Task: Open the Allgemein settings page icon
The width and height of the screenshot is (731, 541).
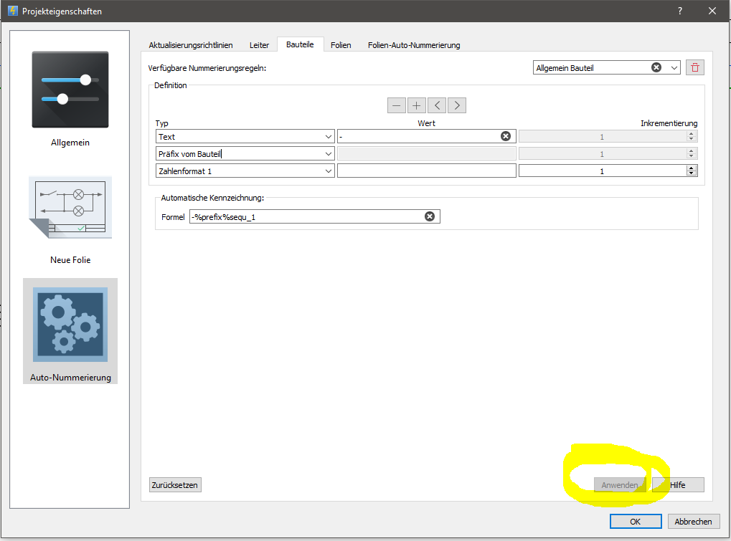Action: pyautogui.click(x=70, y=90)
